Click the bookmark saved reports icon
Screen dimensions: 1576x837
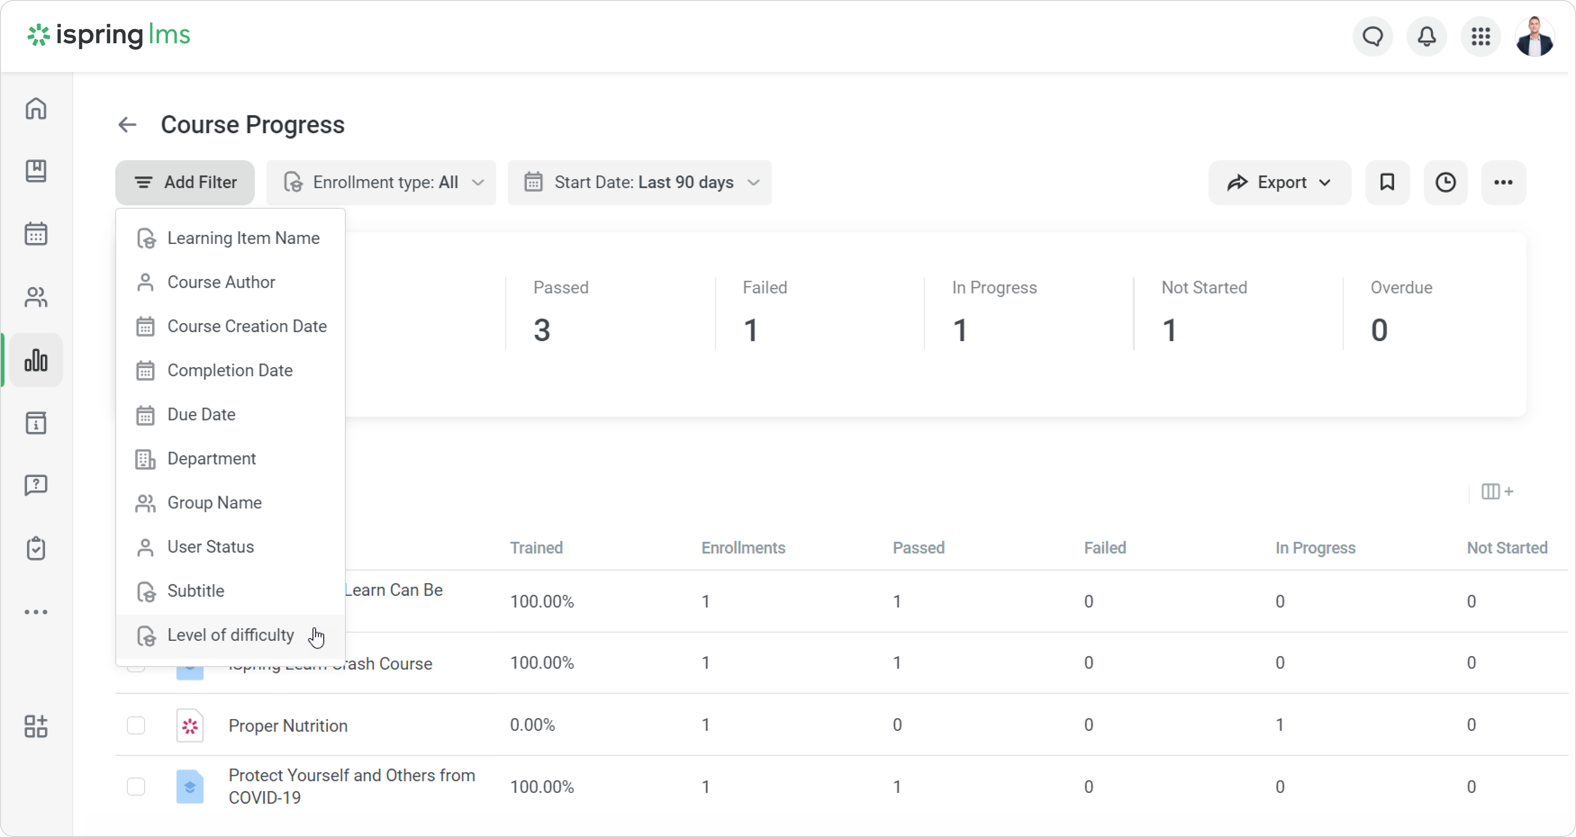tap(1387, 182)
